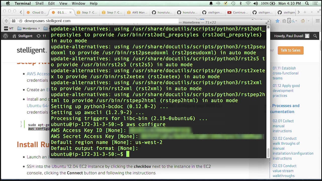Close the active 01.1... browser tab
This screenshot has width=322, height=181.
click(x=70, y=12)
